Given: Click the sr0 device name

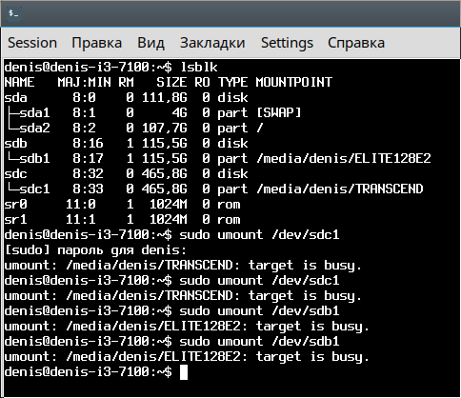Looking at the screenshot, I should 15,204.
